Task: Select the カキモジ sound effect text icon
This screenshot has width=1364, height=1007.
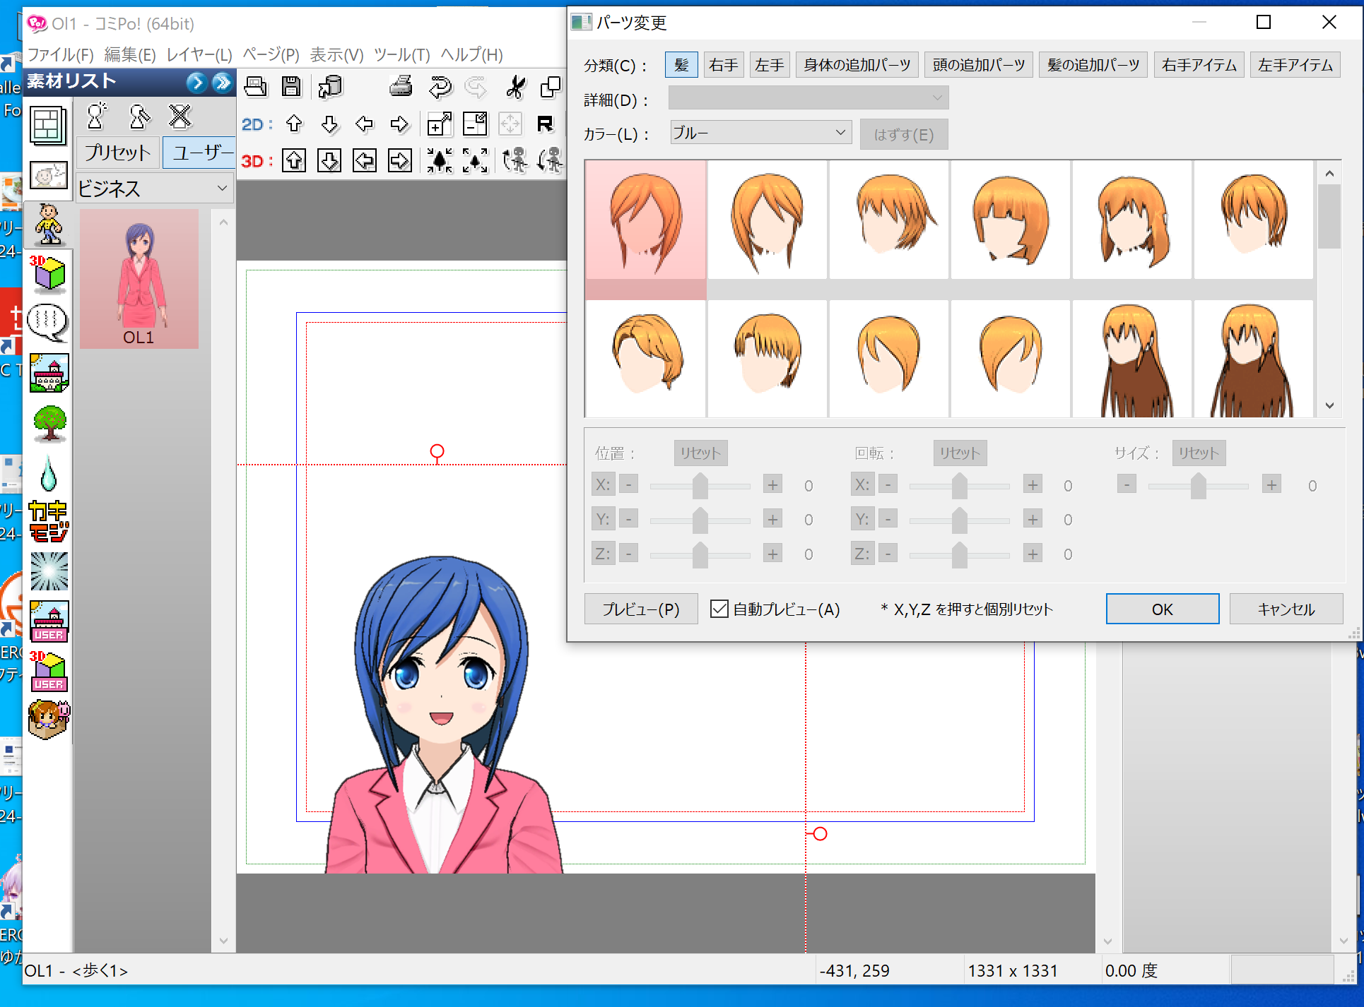Action: [49, 521]
